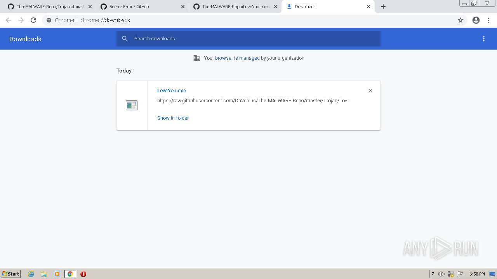
Task: Click the red stop-sign taskbar icon
Action: click(x=83, y=274)
